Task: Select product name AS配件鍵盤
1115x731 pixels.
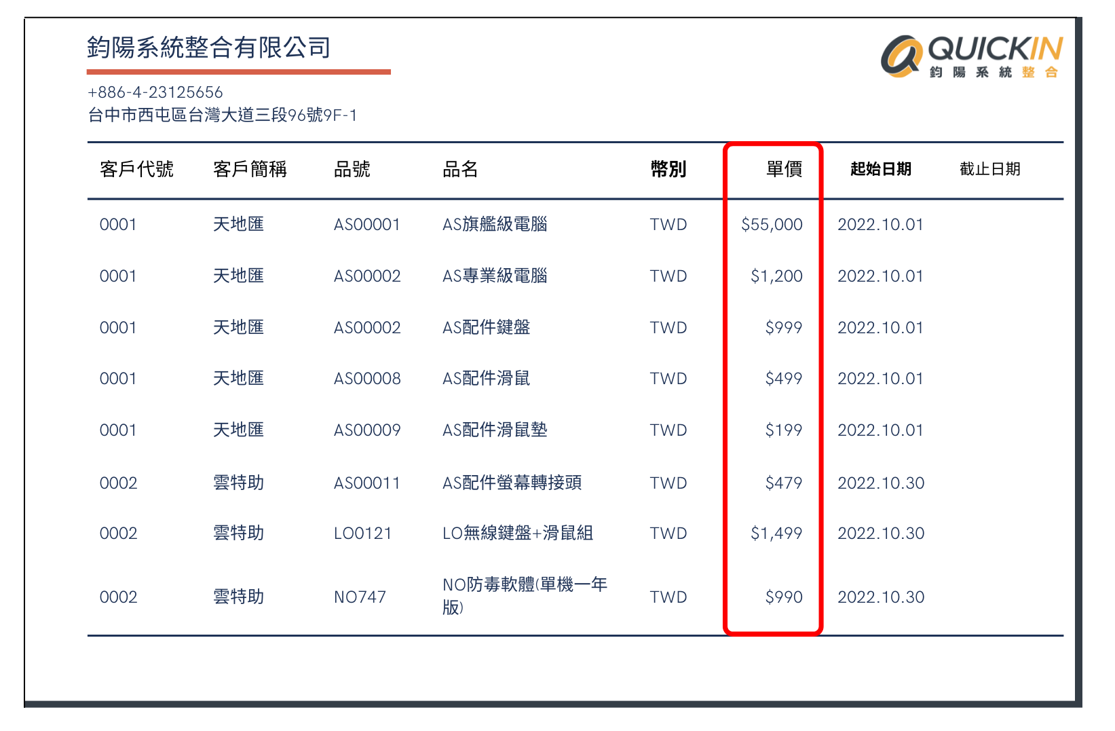Action: click(x=486, y=327)
